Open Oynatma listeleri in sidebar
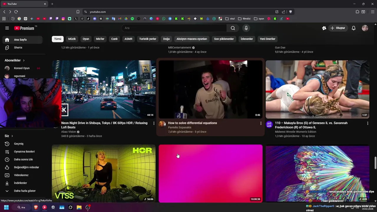 coord(23,152)
